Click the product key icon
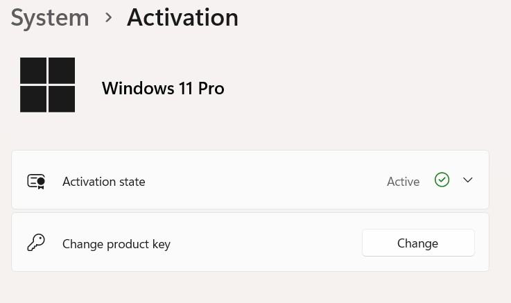The height and width of the screenshot is (303, 511). [x=36, y=243]
